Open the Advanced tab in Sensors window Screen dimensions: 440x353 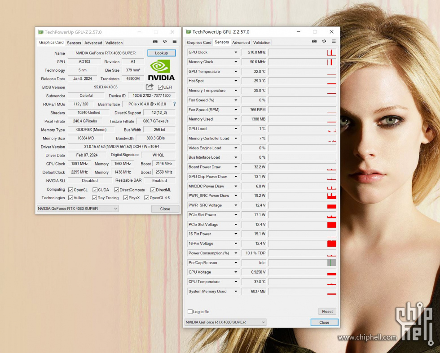tap(241, 43)
